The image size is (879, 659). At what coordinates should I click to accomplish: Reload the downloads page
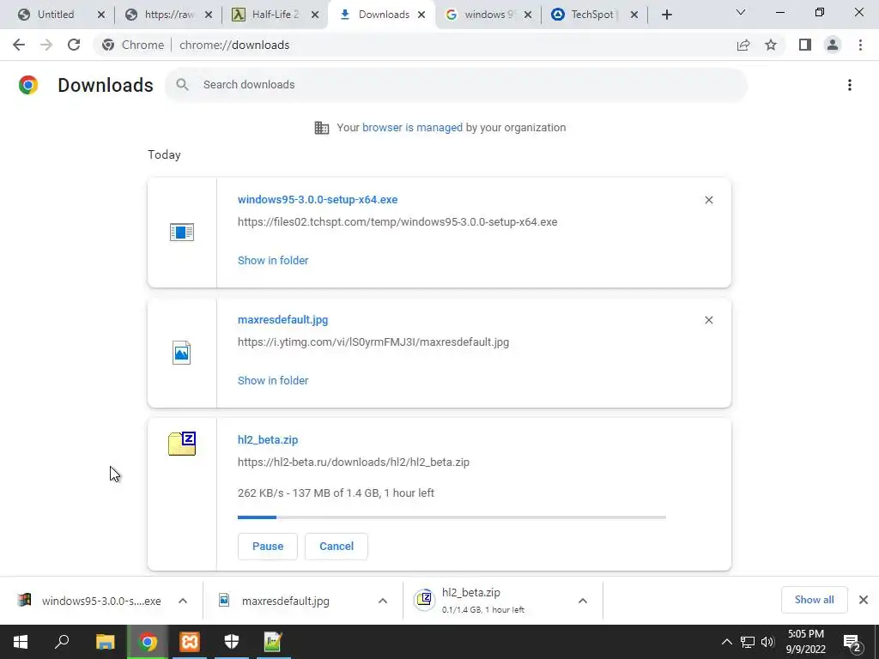tap(74, 45)
